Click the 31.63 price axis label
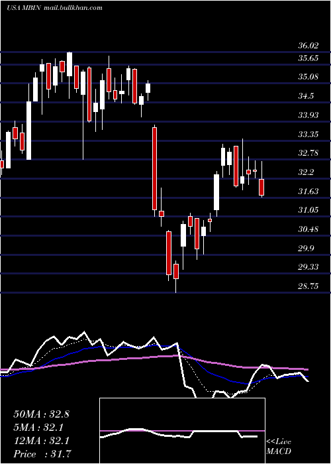This screenshot has height=464, width=331. 308,191
